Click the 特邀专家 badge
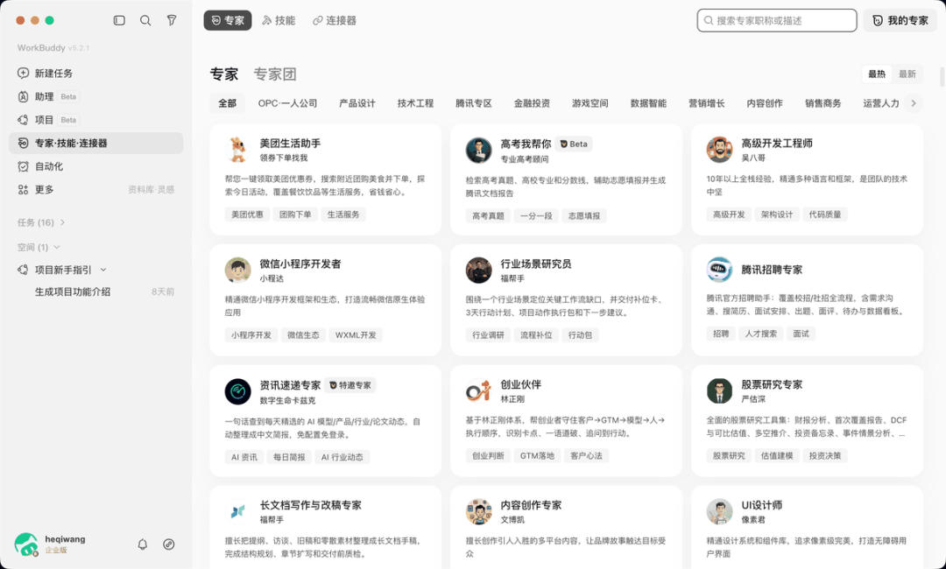Screen dimensions: 946x569 pos(349,385)
